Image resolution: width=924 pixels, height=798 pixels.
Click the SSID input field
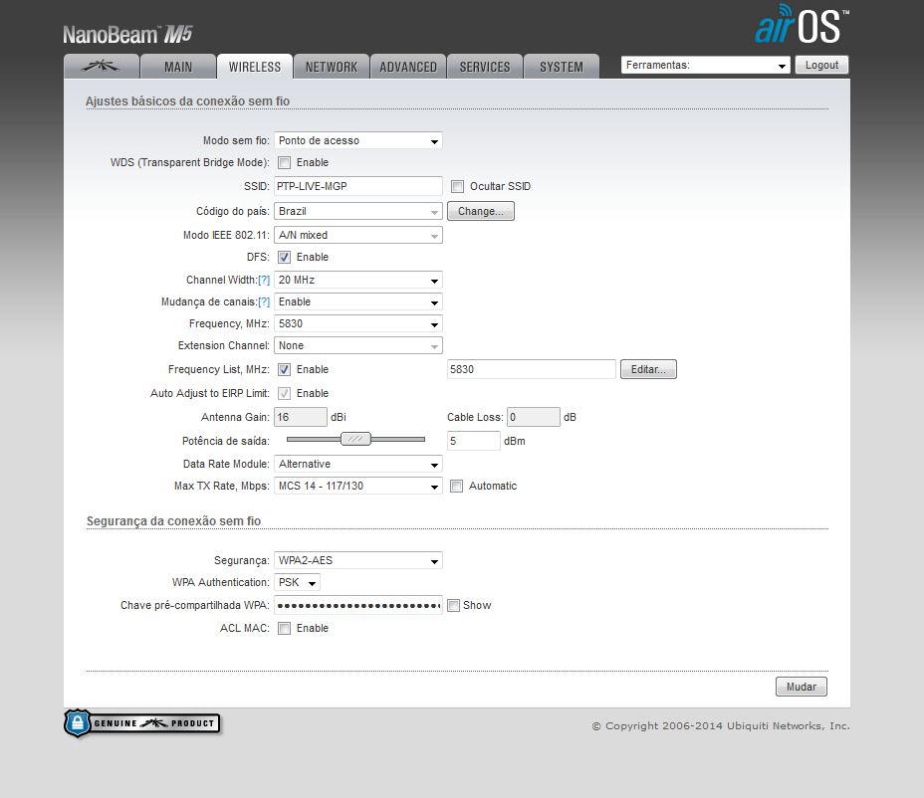click(x=358, y=186)
